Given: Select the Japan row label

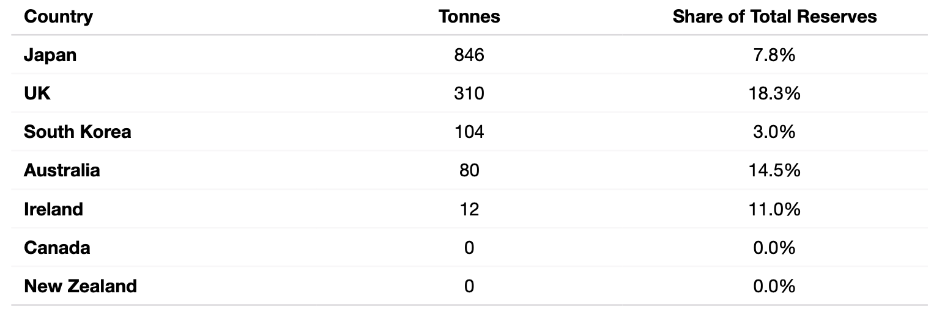Looking at the screenshot, I should (50, 55).
